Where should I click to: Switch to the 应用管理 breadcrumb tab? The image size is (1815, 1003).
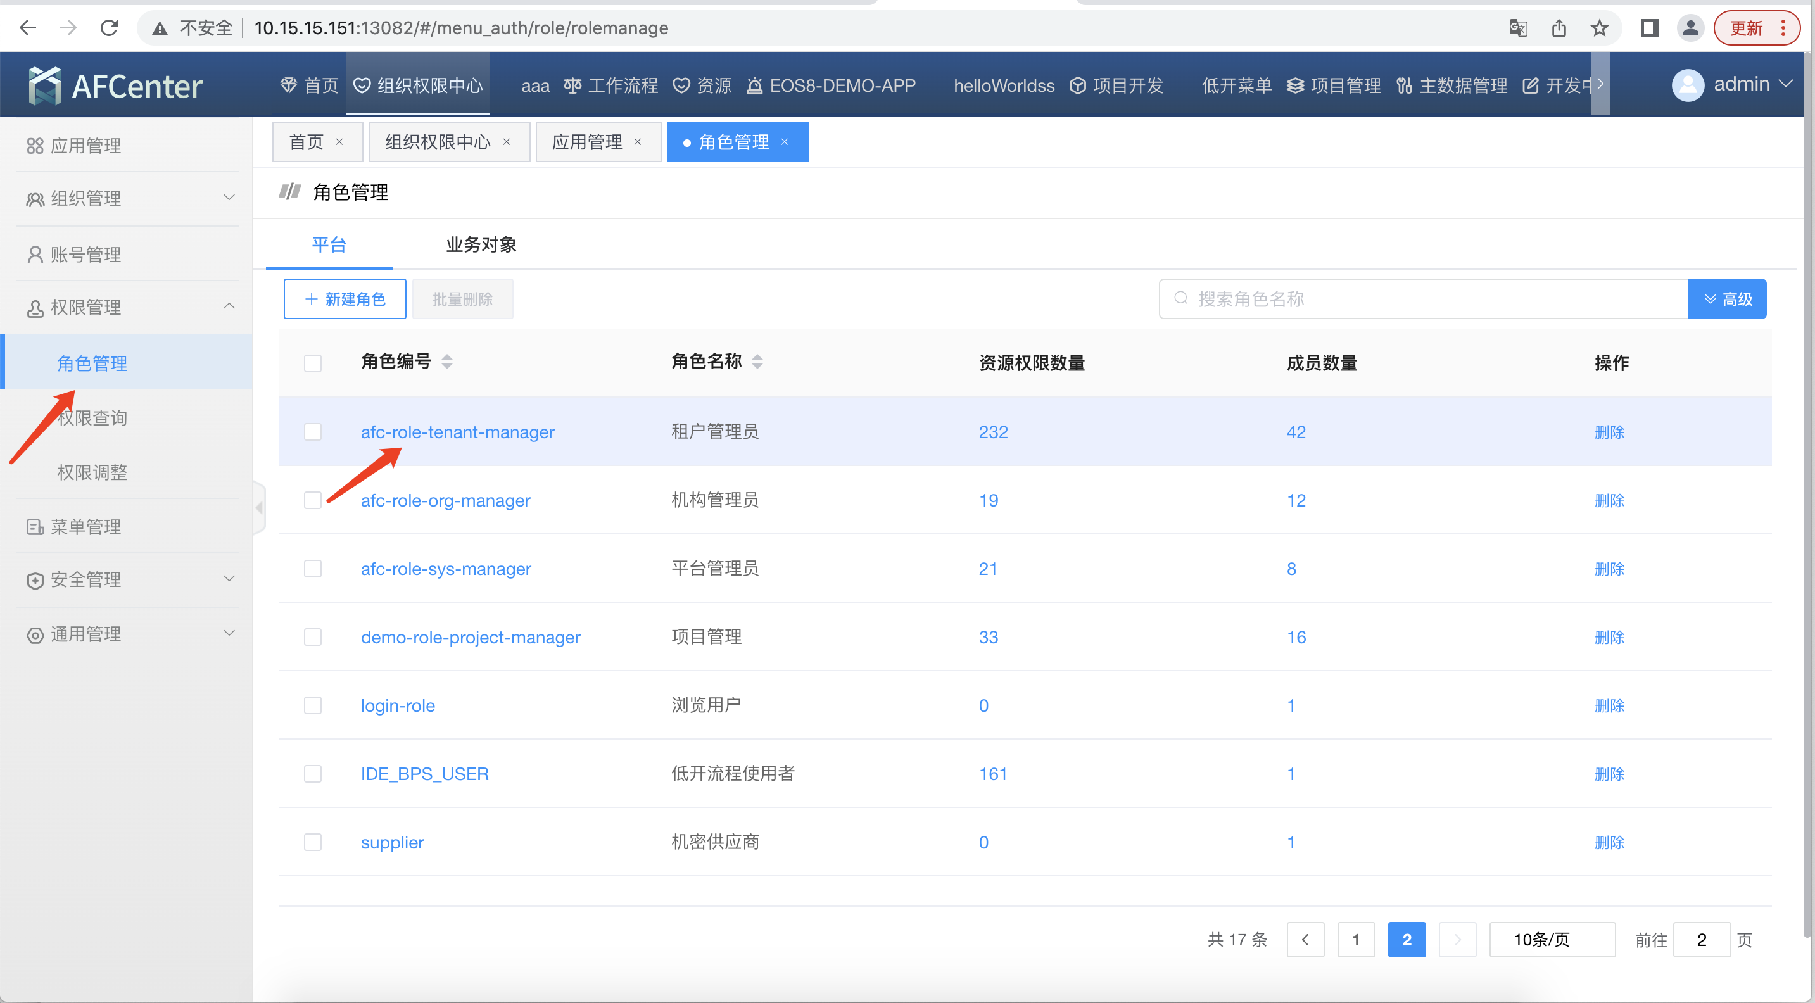pyautogui.click(x=586, y=142)
